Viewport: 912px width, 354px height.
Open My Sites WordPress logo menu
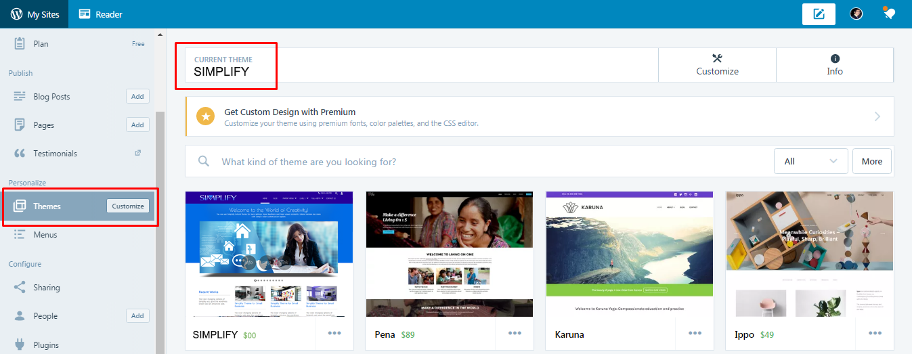16,14
